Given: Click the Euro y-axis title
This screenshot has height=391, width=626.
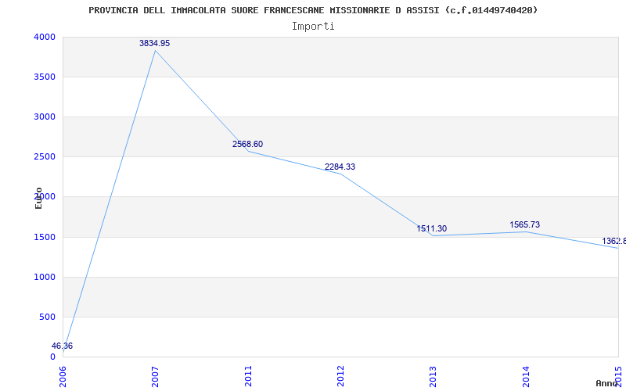Looking at the screenshot, I should (x=38, y=199).
